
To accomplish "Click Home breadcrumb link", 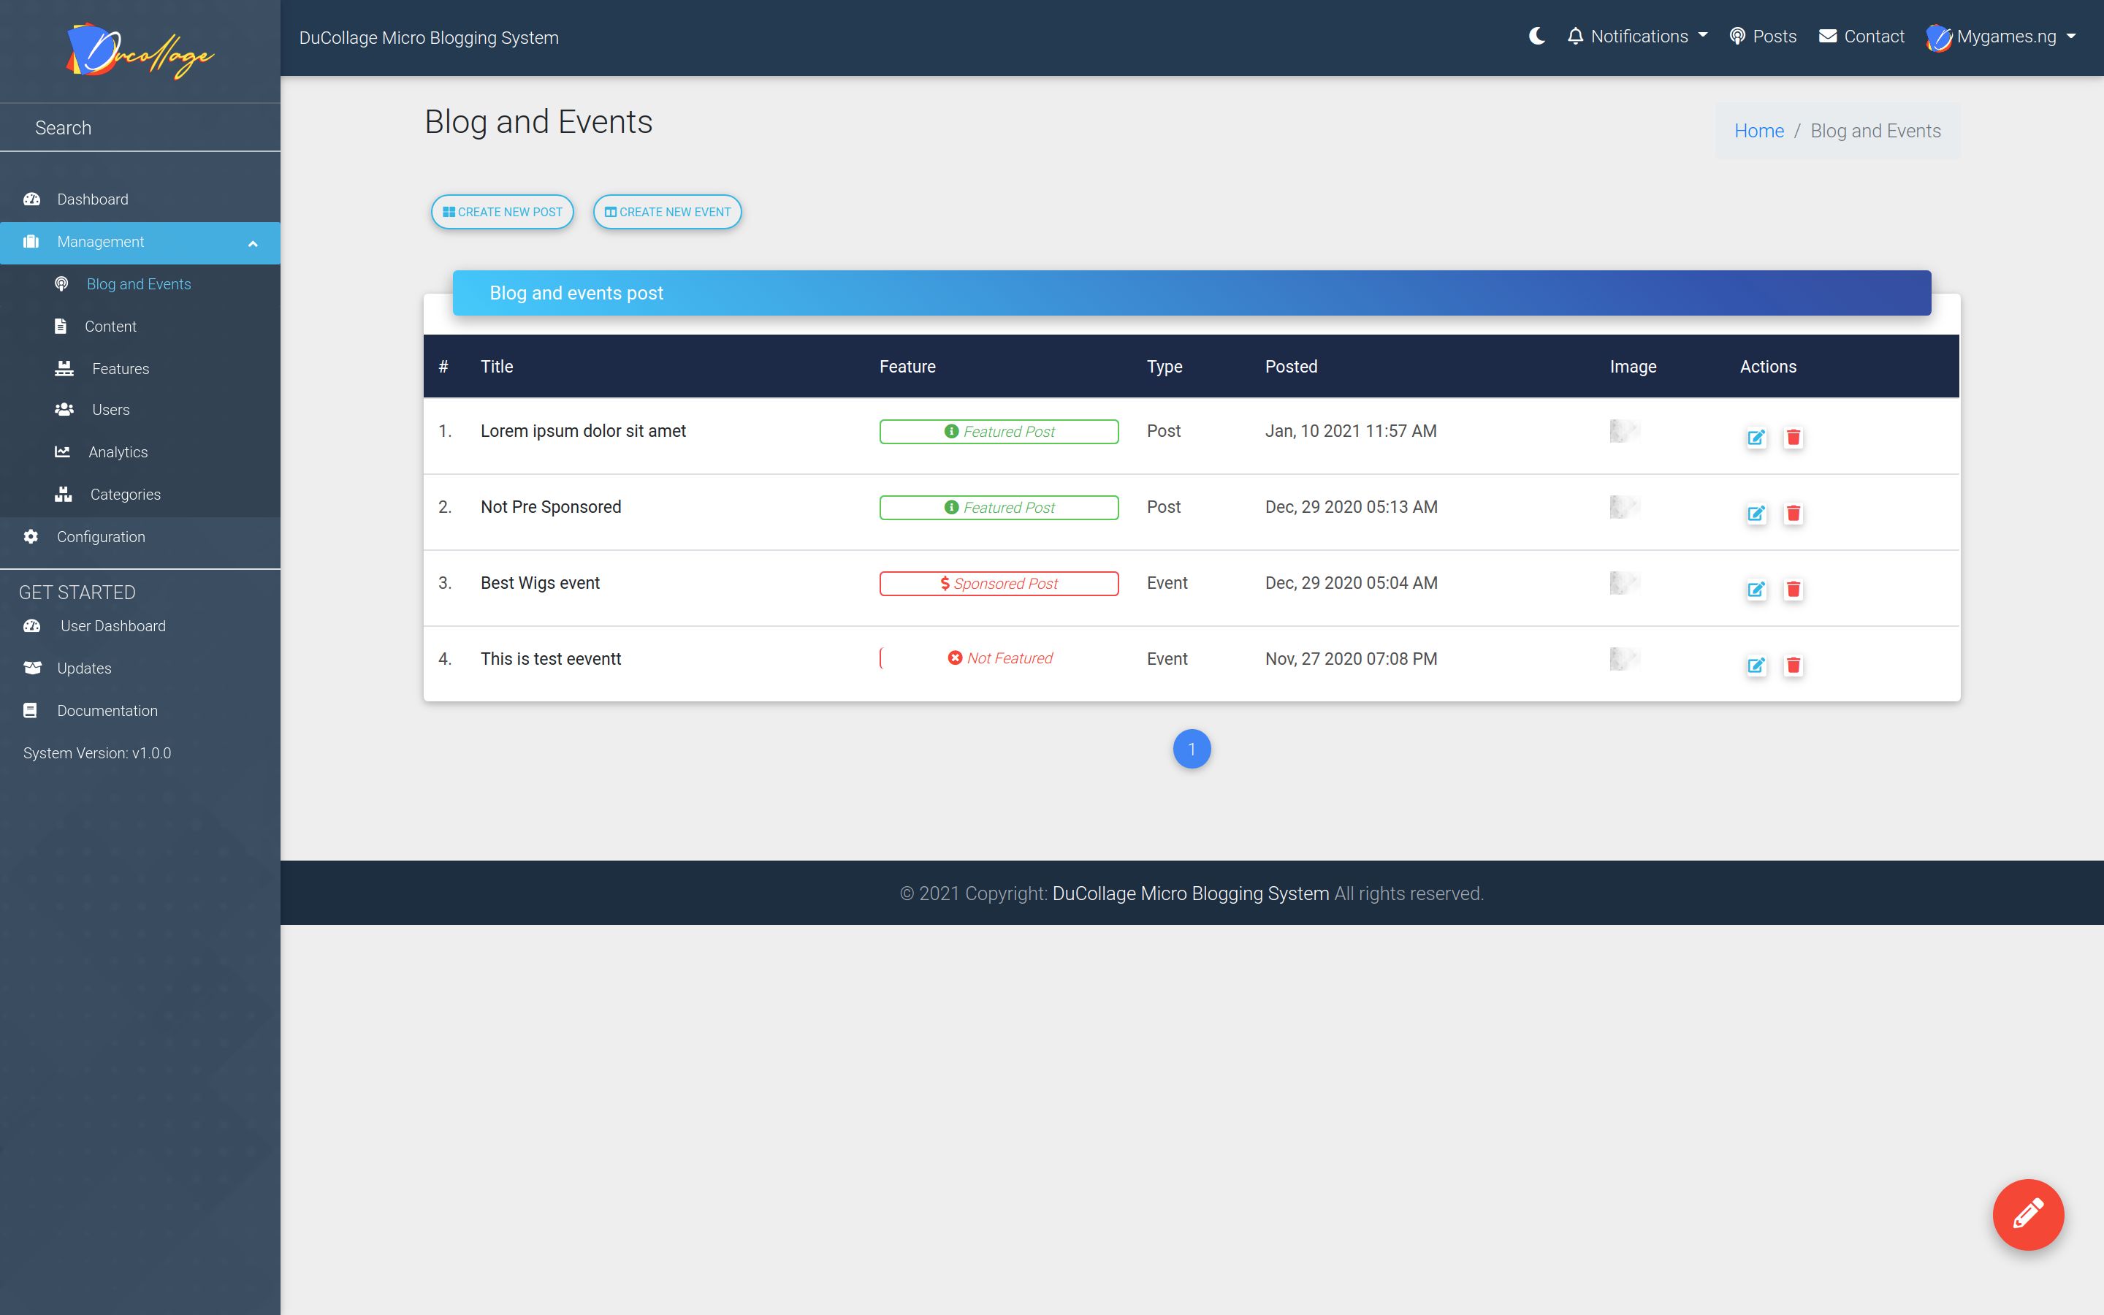I will [x=1759, y=131].
